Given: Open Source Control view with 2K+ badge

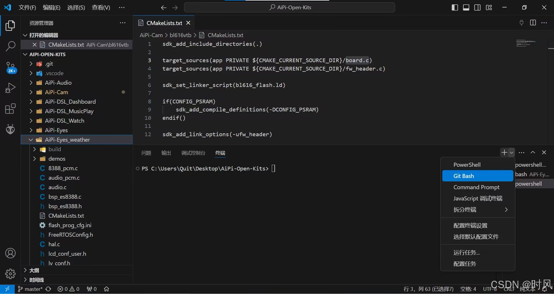Looking at the screenshot, I should click(x=10, y=68).
